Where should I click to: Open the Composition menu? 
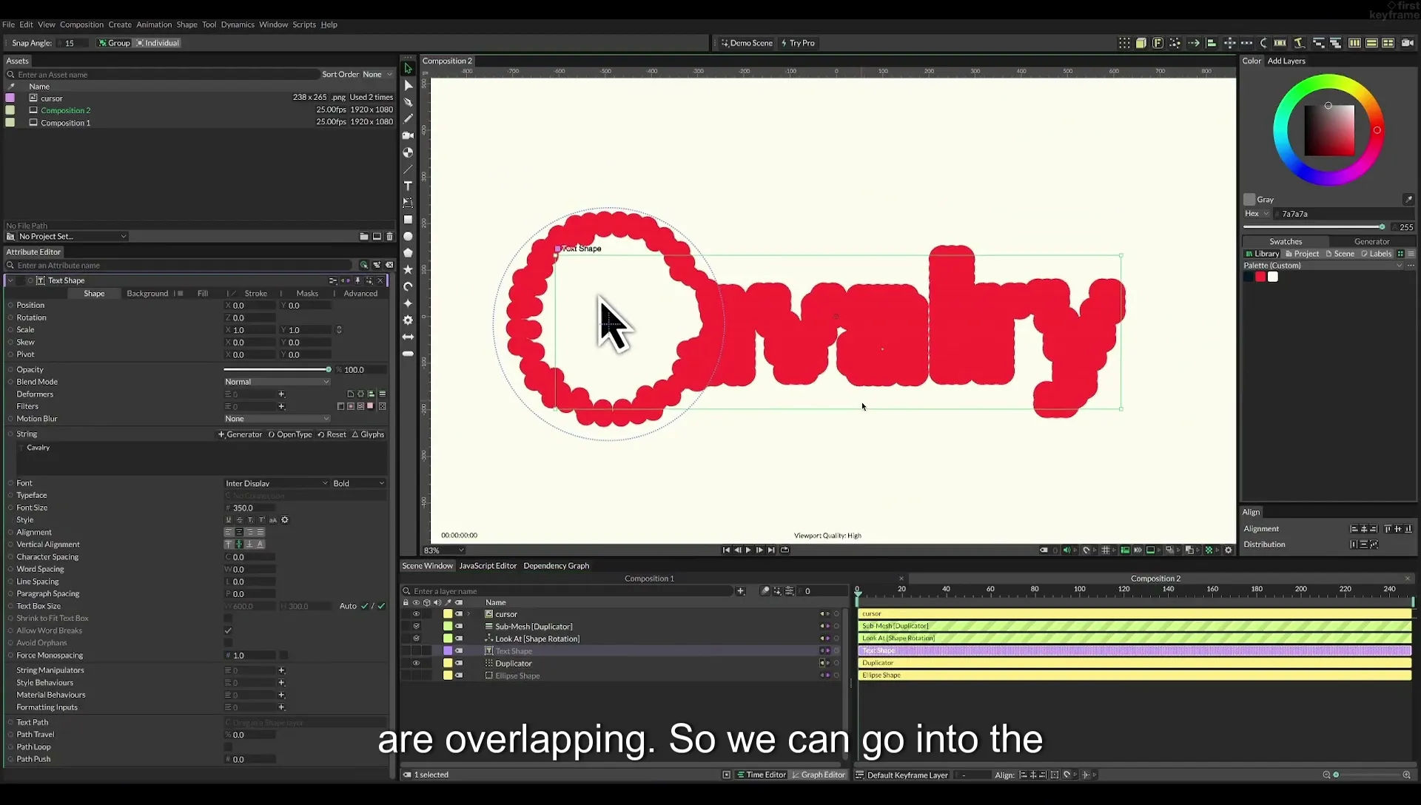pyautogui.click(x=81, y=24)
